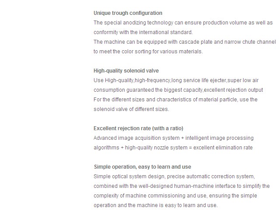
Task: Click the line ending 'excellent elimination rate'
Action: [x=173, y=148]
